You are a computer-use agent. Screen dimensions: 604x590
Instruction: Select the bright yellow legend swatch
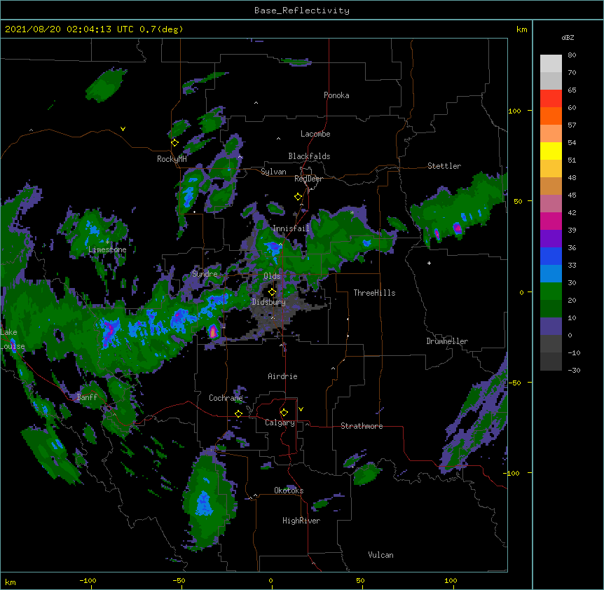551,151
